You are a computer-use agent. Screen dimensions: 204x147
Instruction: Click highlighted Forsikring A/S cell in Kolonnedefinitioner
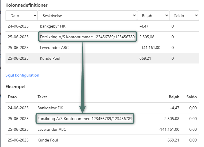[87, 37]
